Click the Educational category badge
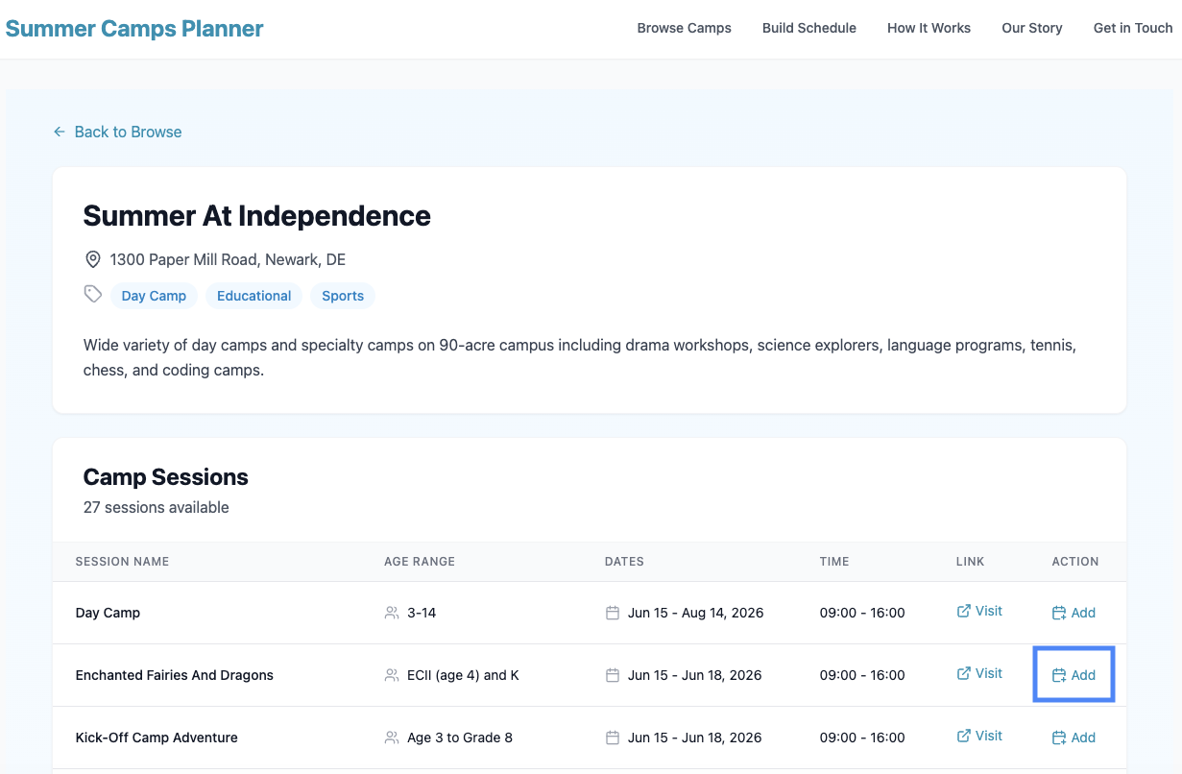 [253, 296]
